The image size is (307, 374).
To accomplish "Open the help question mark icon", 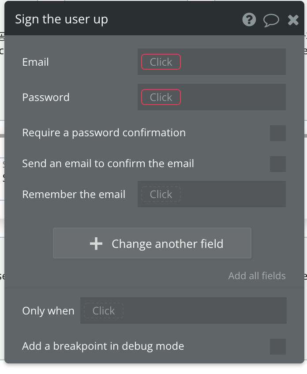I will click(249, 20).
